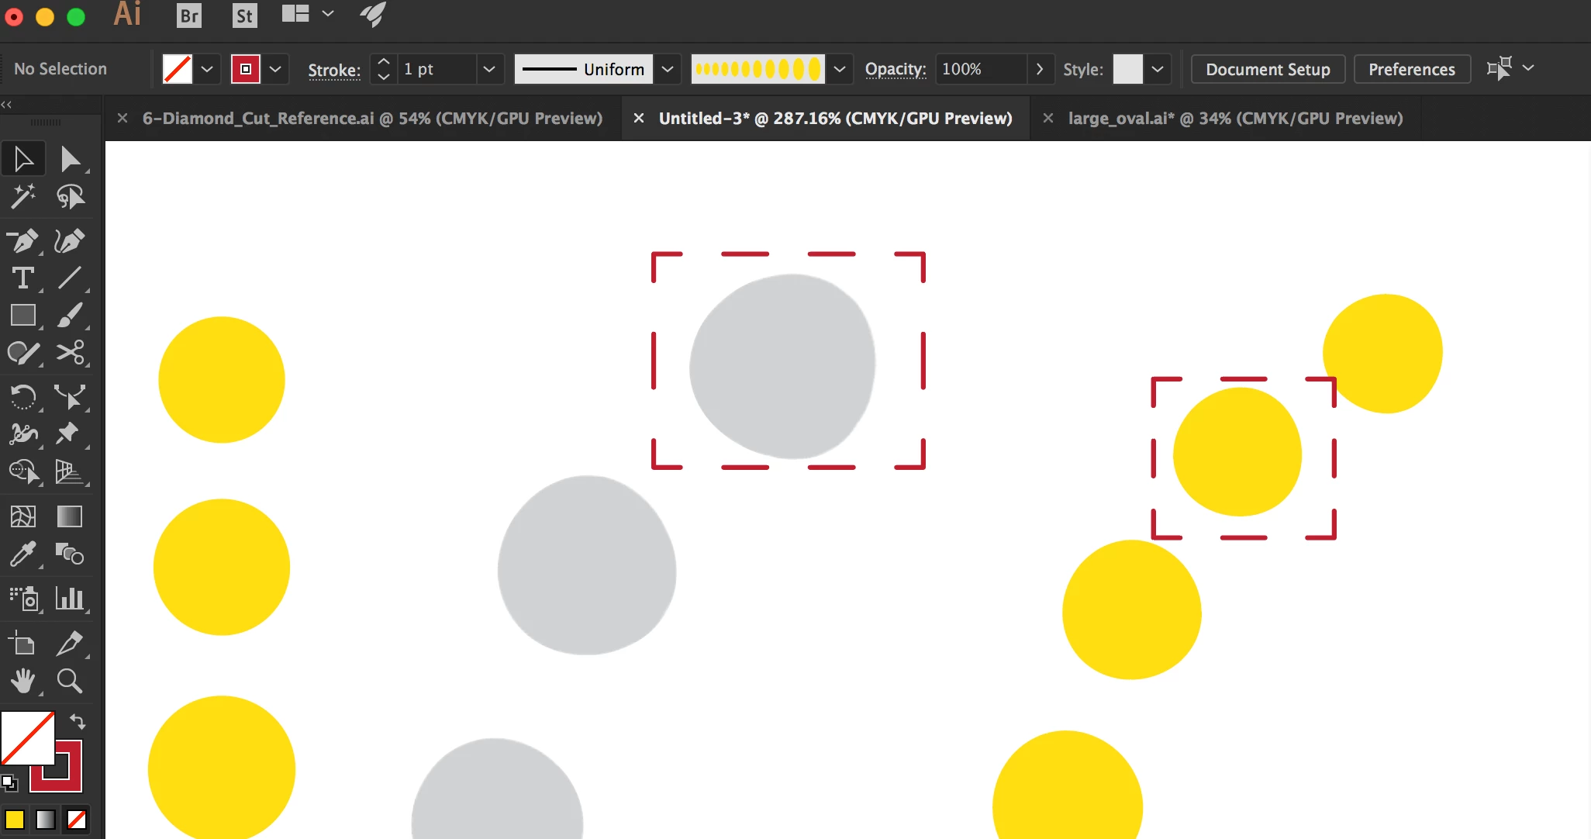Activate the Hand tool
The image size is (1591, 839).
pos(22,681)
